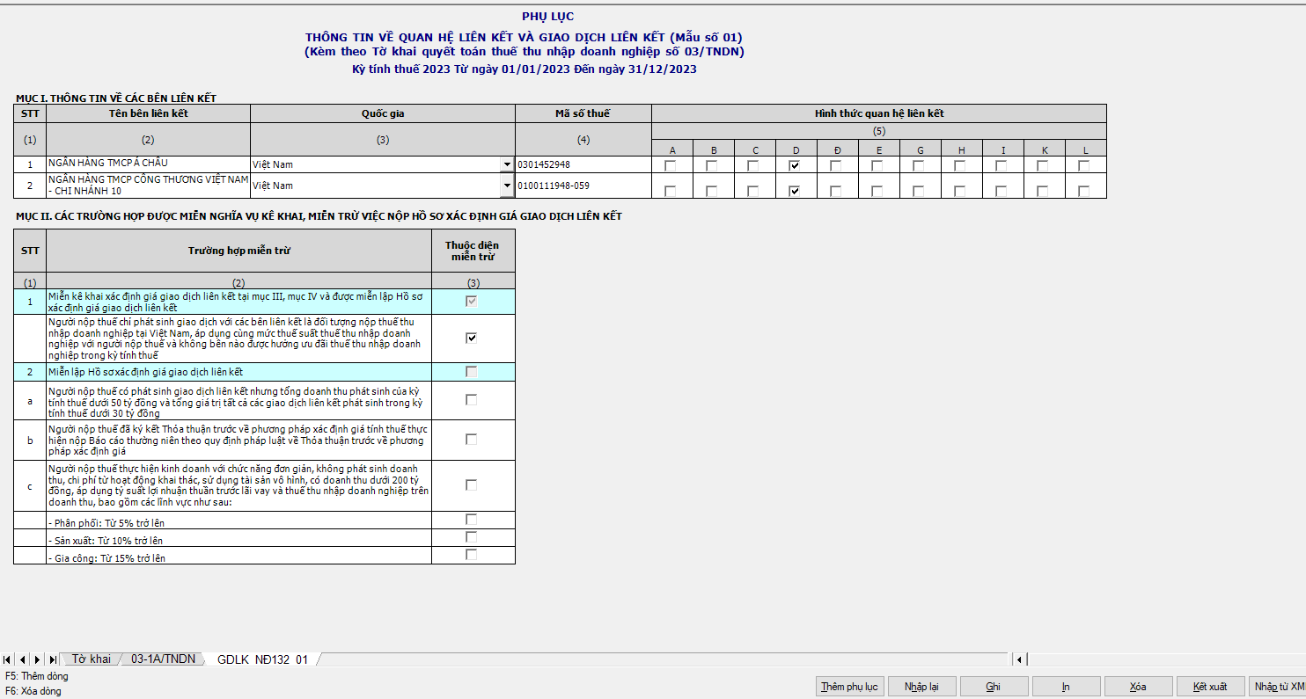The image size is (1306, 699).
Task: Click the 'Thêm phụ lục' button
Action: tap(849, 687)
